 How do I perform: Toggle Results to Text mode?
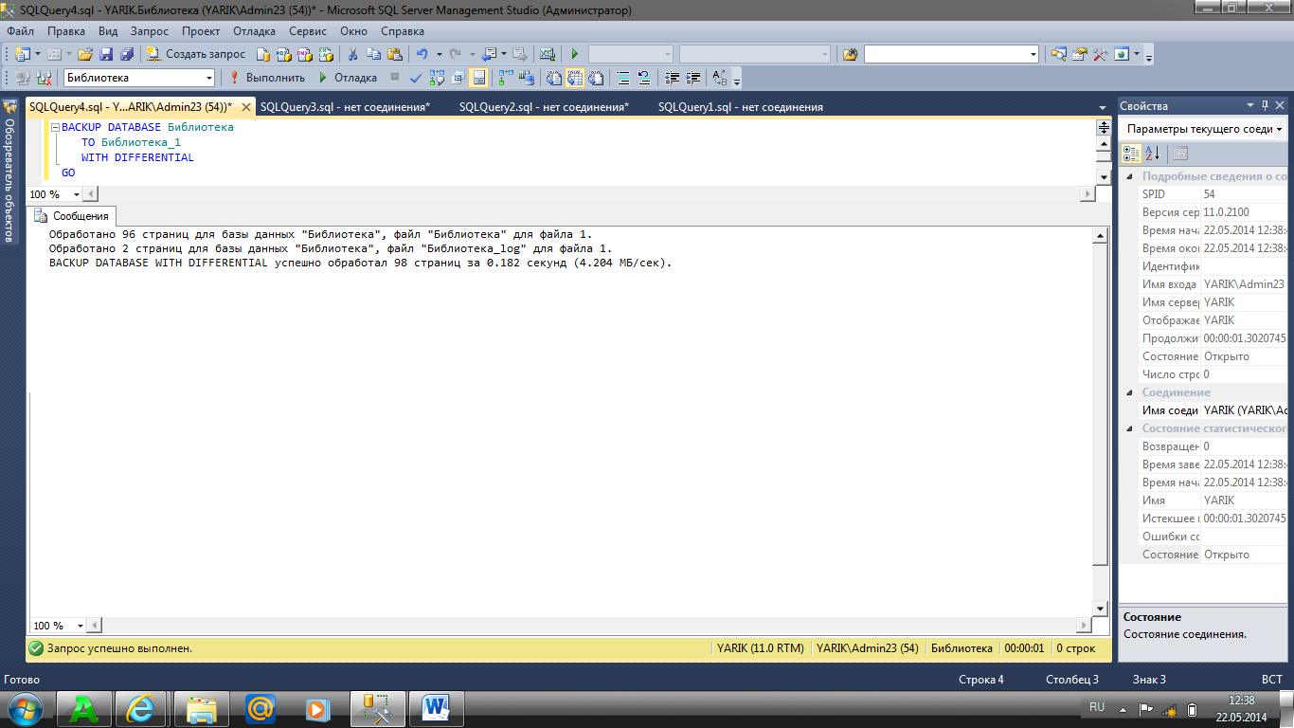coord(552,78)
